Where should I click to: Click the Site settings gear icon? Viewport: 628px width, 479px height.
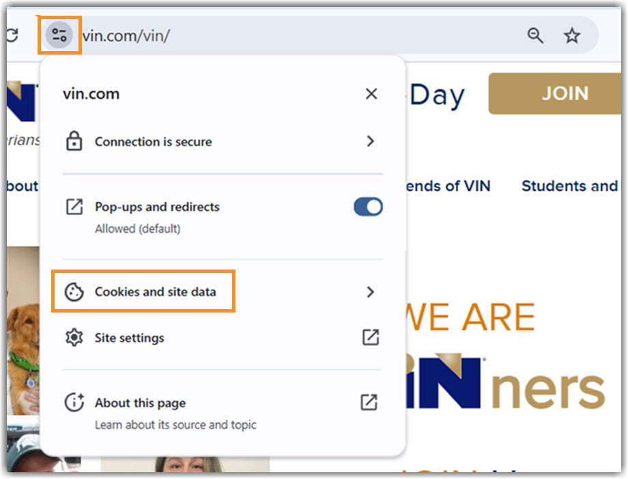click(x=74, y=337)
